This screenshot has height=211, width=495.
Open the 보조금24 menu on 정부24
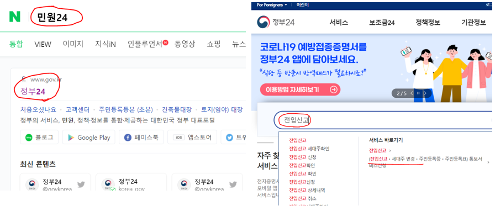(x=382, y=23)
